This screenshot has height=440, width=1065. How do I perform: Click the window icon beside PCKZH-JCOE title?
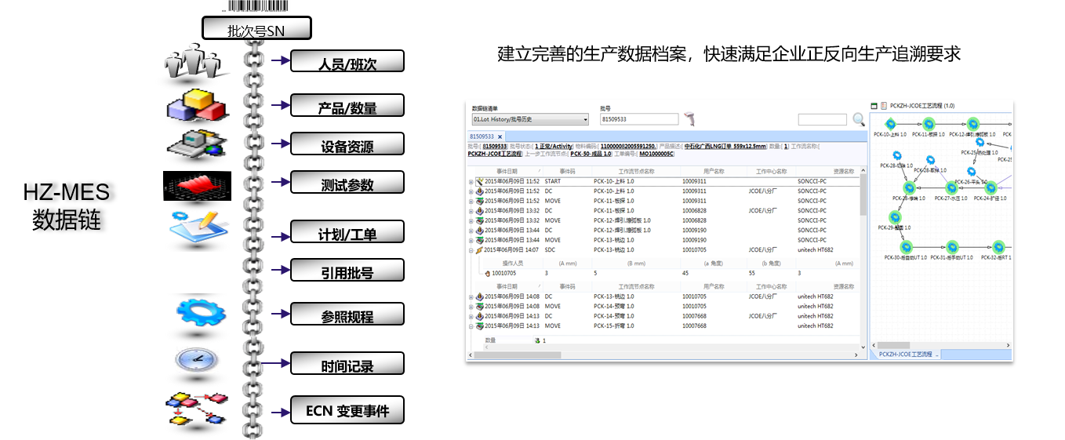click(x=874, y=106)
